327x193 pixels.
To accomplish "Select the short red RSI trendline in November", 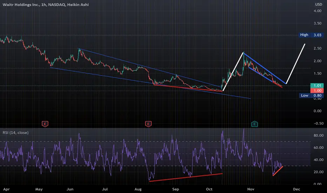I will [x=278, y=171].
